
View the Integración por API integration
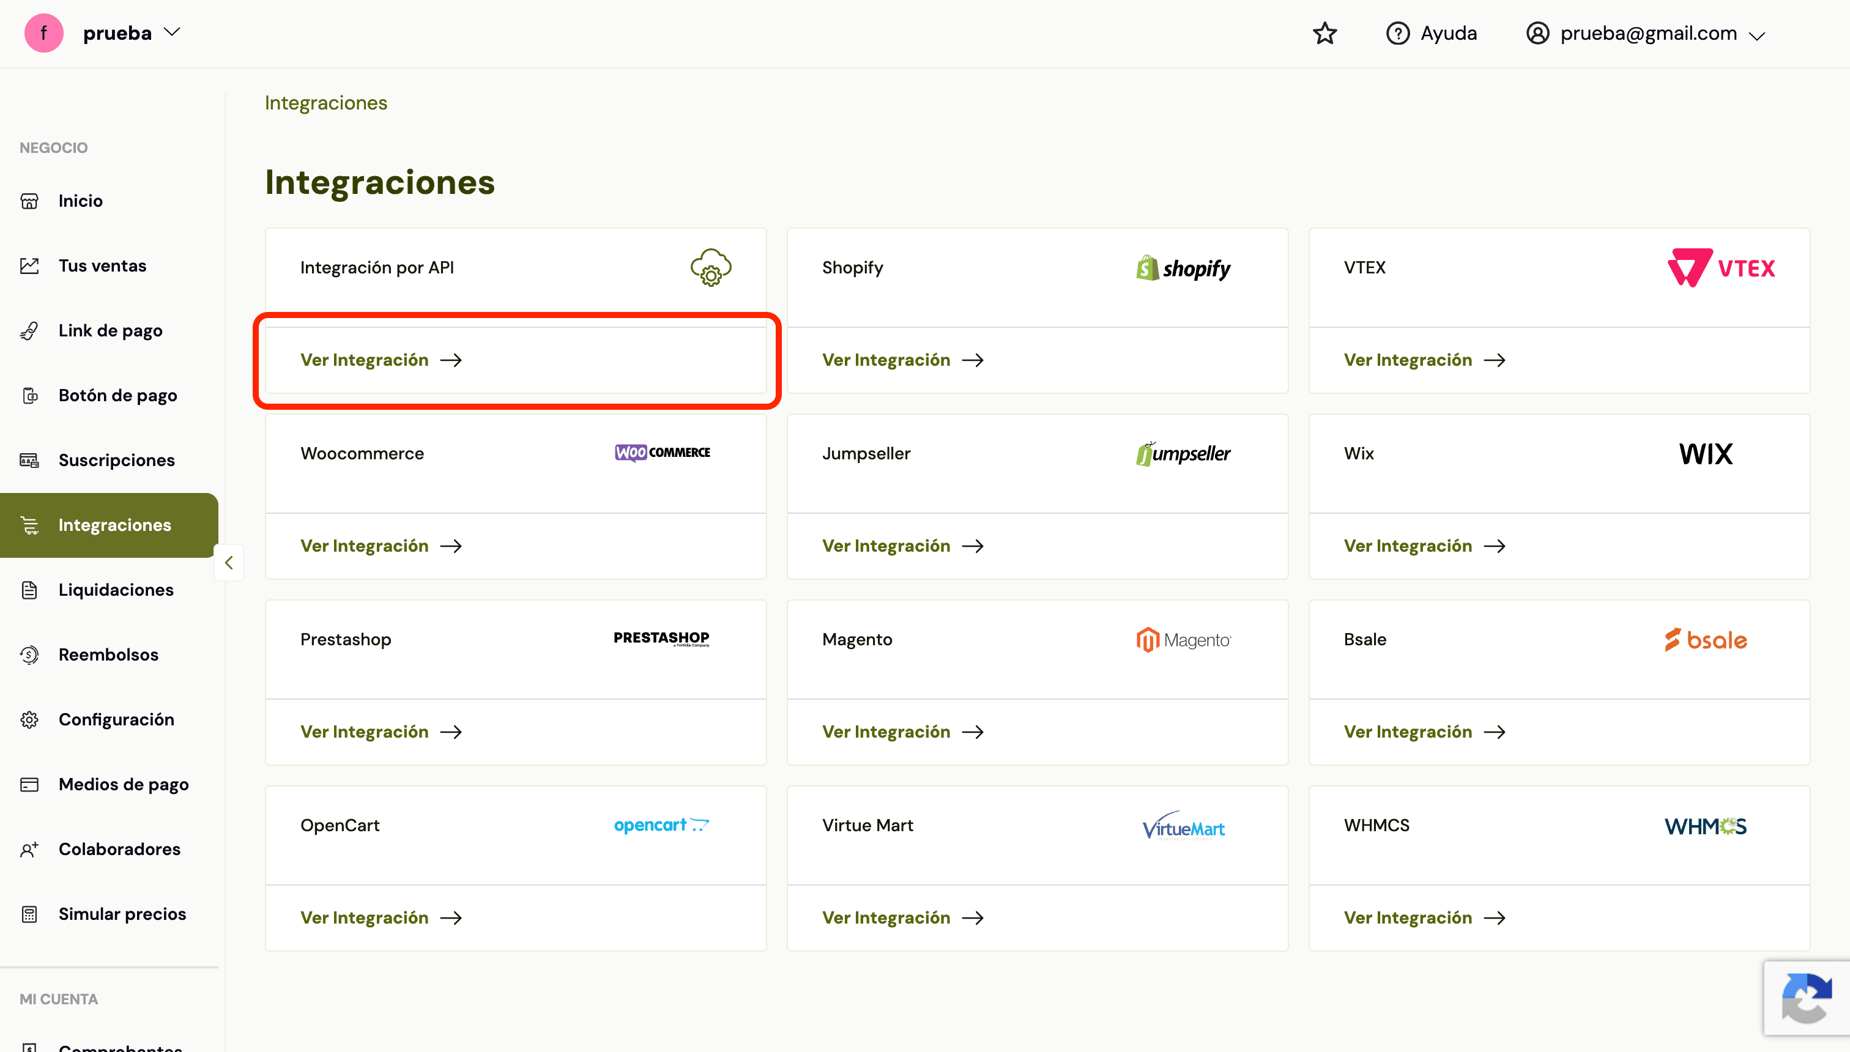tap(381, 360)
